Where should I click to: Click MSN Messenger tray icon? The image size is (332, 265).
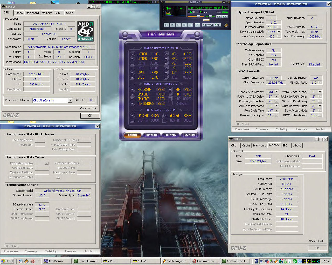pos(285,261)
